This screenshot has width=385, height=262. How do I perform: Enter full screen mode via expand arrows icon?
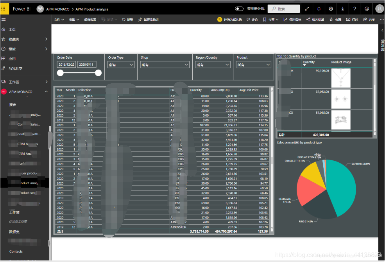[x=307, y=9]
